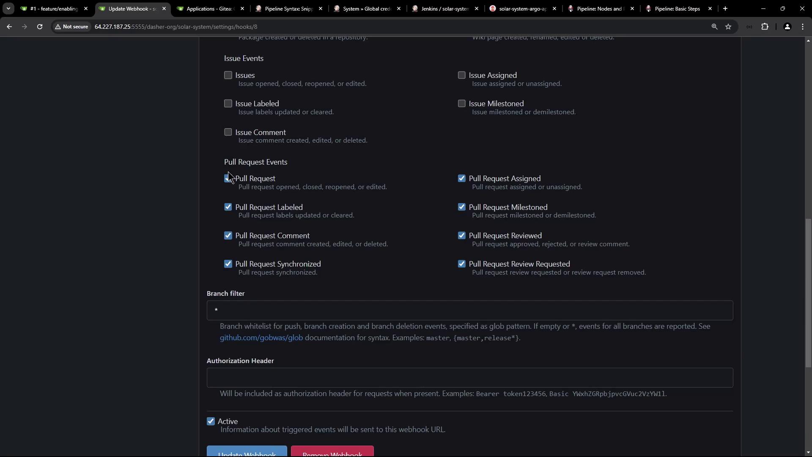This screenshot has height=457, width=812.
Task: Open a new browser tab with plus icon
Action: pos(725,8)
